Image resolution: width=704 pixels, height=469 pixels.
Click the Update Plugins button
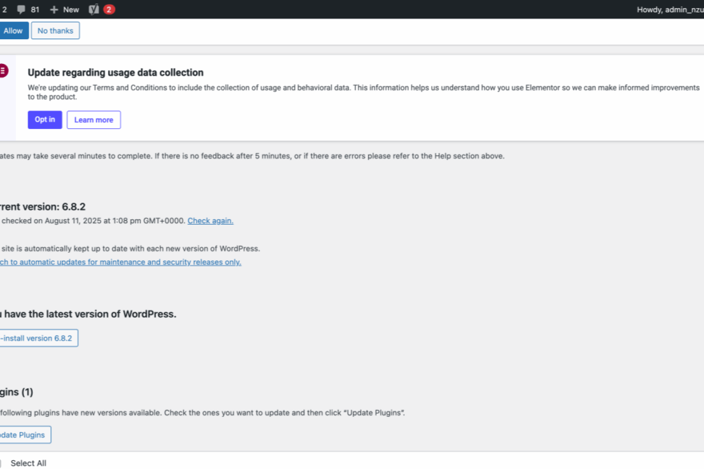pos(25,435)
